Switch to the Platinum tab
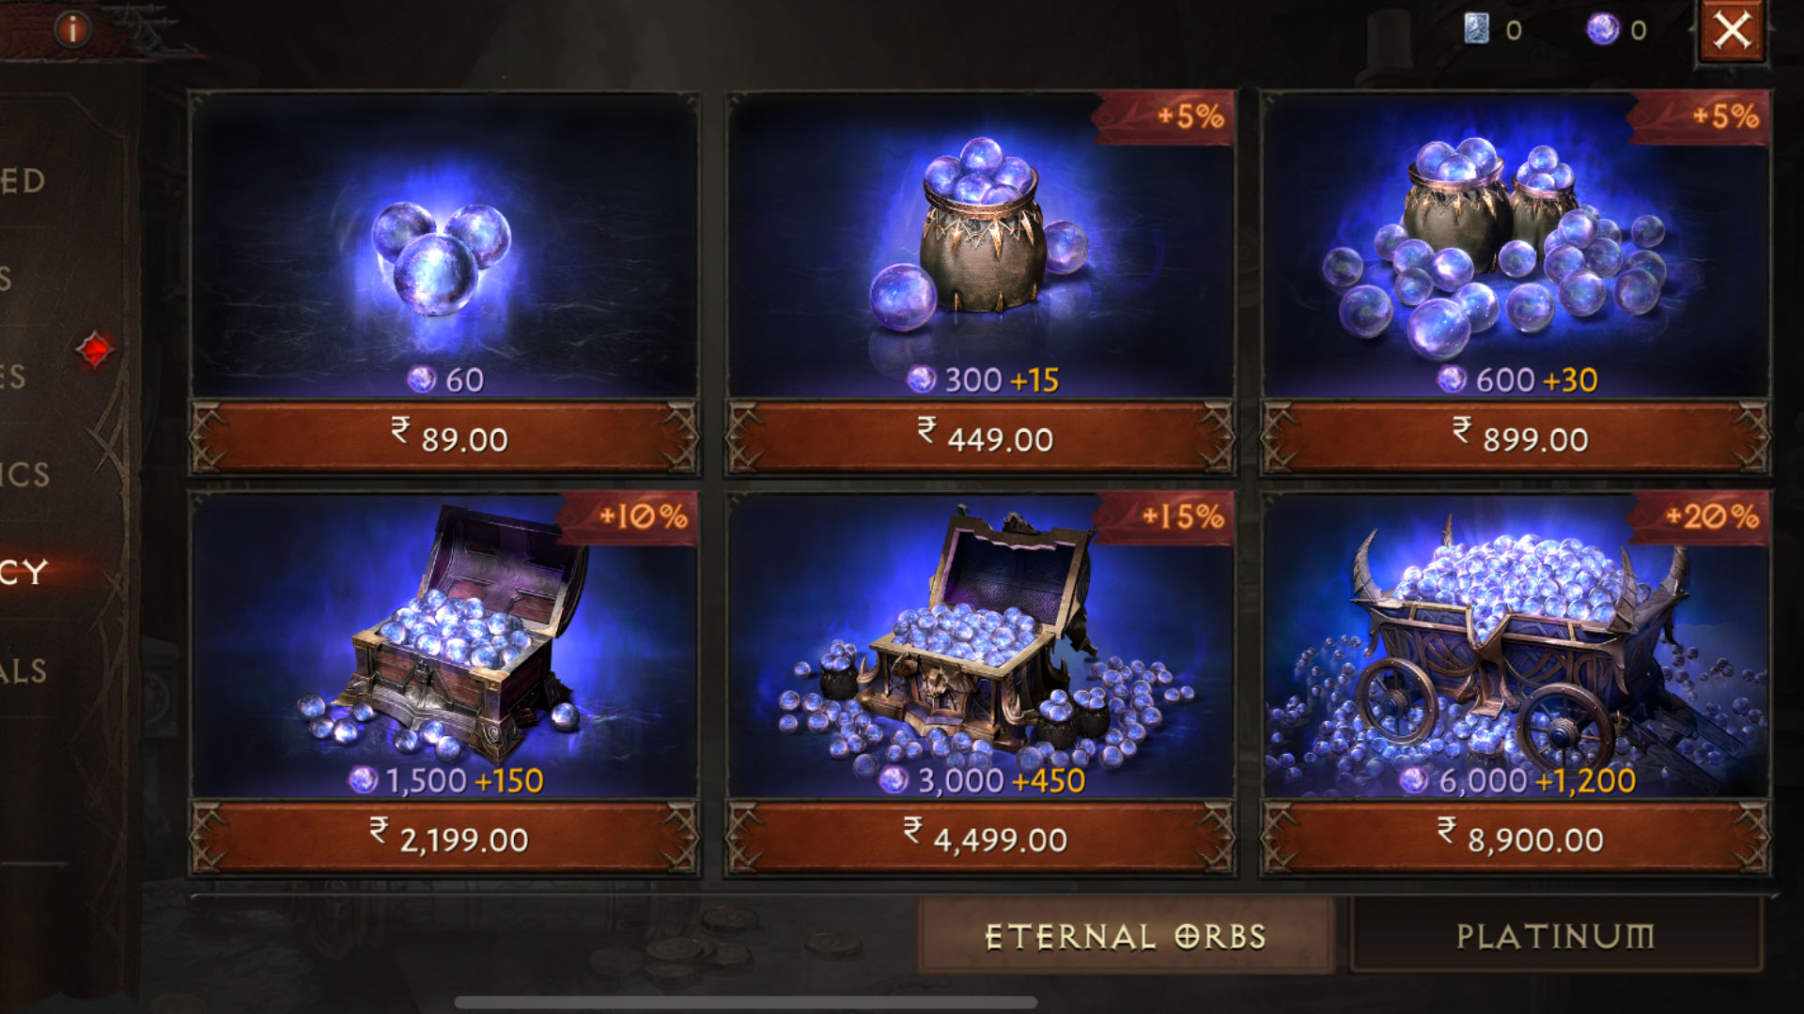Image resolution: width=1804 pixels, height=1014 pixels. coord(1555,935)
